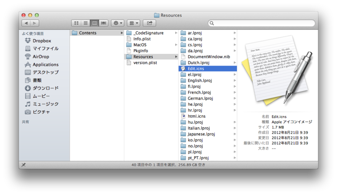Viewport: 337px width, 195px height.
Task: Click the customize toolbar icon in status bar
Action: coord(24,165)
